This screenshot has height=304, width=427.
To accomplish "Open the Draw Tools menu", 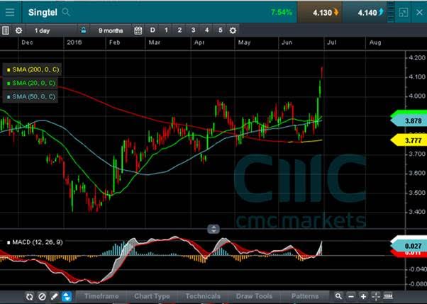I will click(x=254, y=296).
